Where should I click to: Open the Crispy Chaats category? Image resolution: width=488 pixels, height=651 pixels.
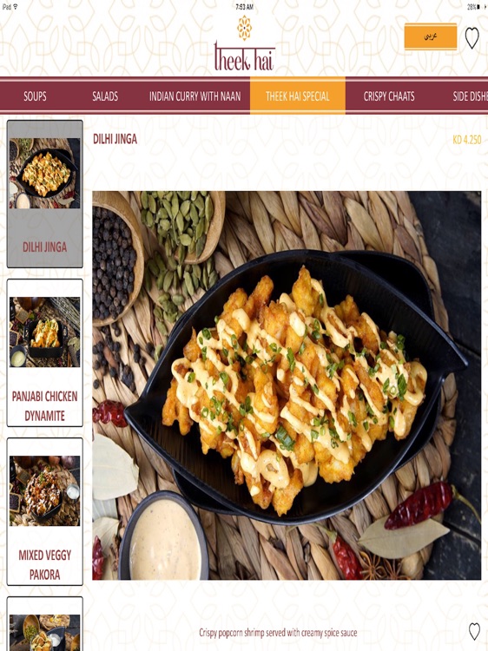[389, 96]
